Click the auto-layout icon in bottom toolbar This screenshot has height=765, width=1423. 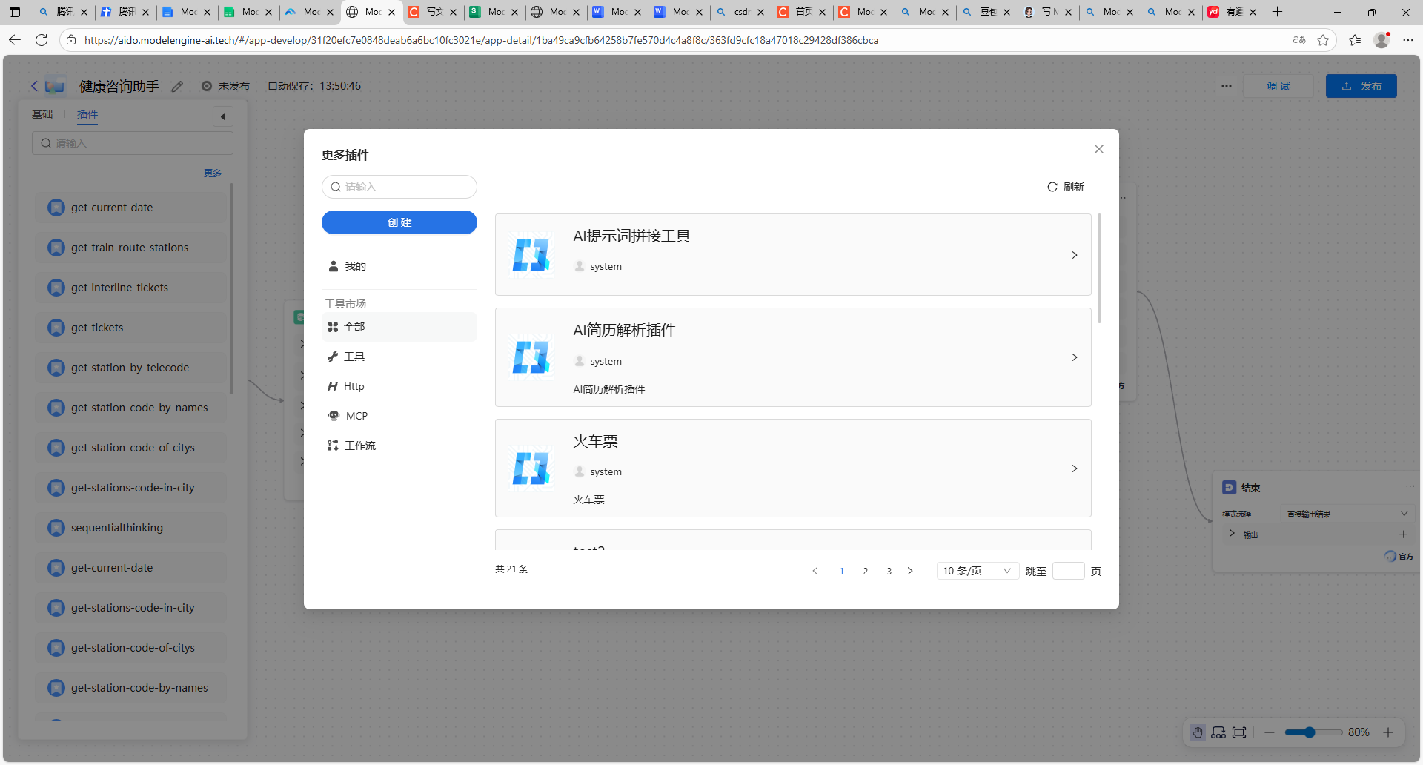pyautogui.click(x=1218, y=732)
